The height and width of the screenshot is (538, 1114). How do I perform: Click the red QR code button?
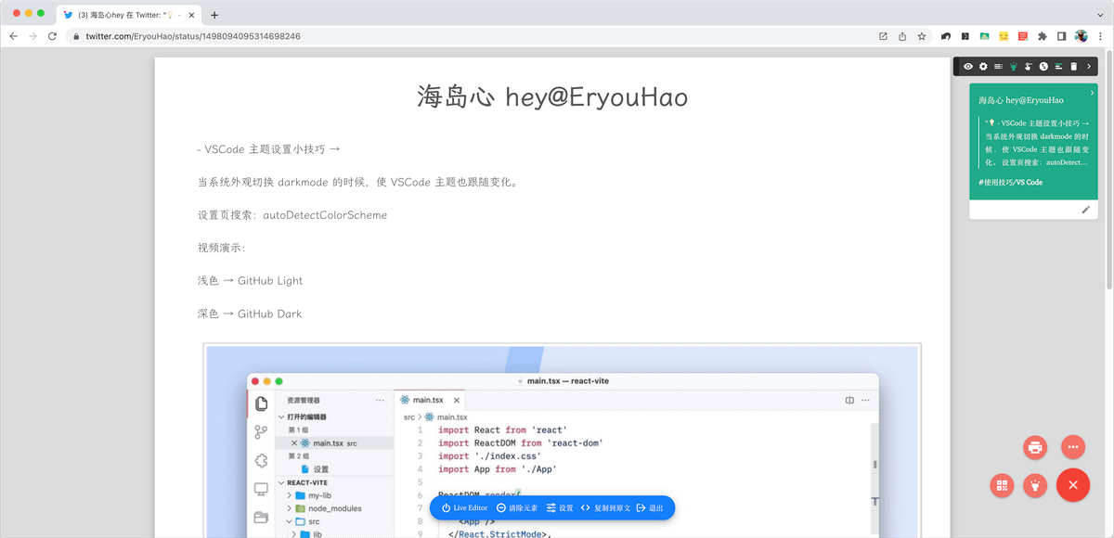pos(1002,484)
